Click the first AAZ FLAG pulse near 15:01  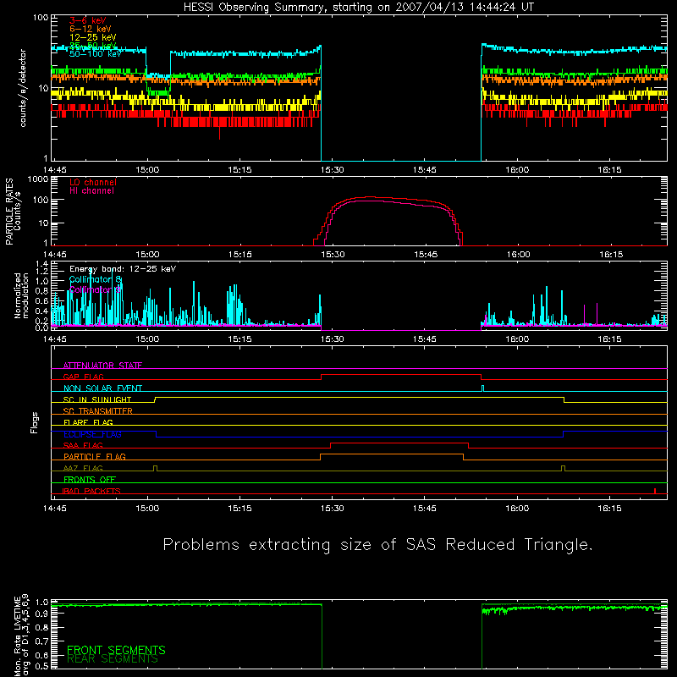click(156, 468)
